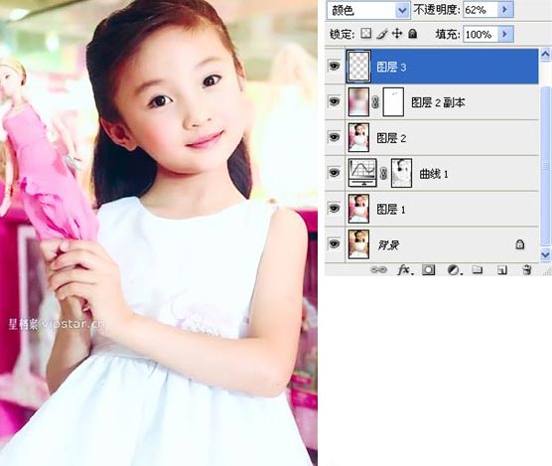Lock layer position icon
This screenshot has height=466, width=552.
pyautogui.click(x=397, y=34)
